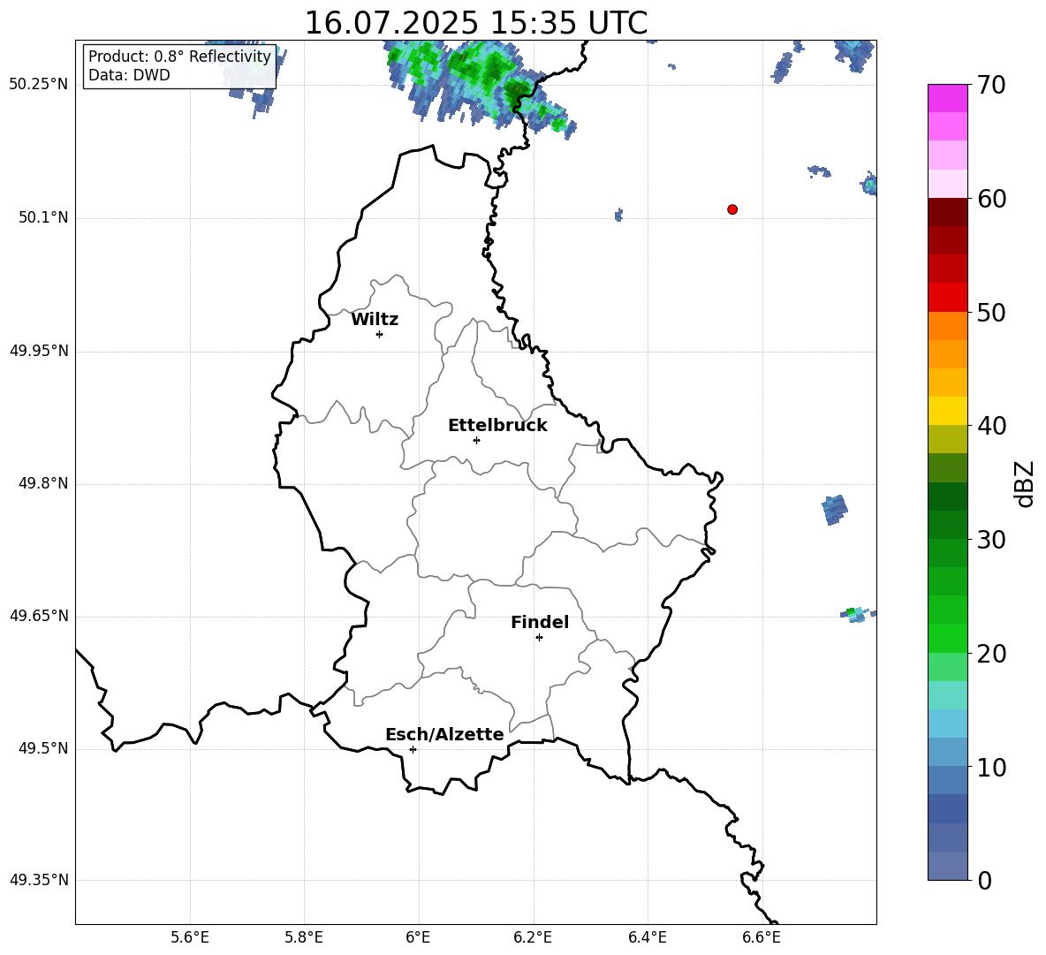
Task: Click the Ettelbruck station label
Action: (497, 426)
